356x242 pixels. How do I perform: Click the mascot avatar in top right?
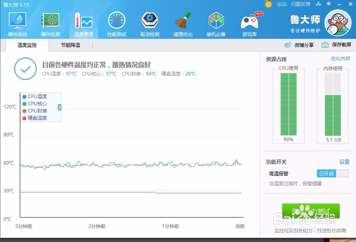[337, 23]
